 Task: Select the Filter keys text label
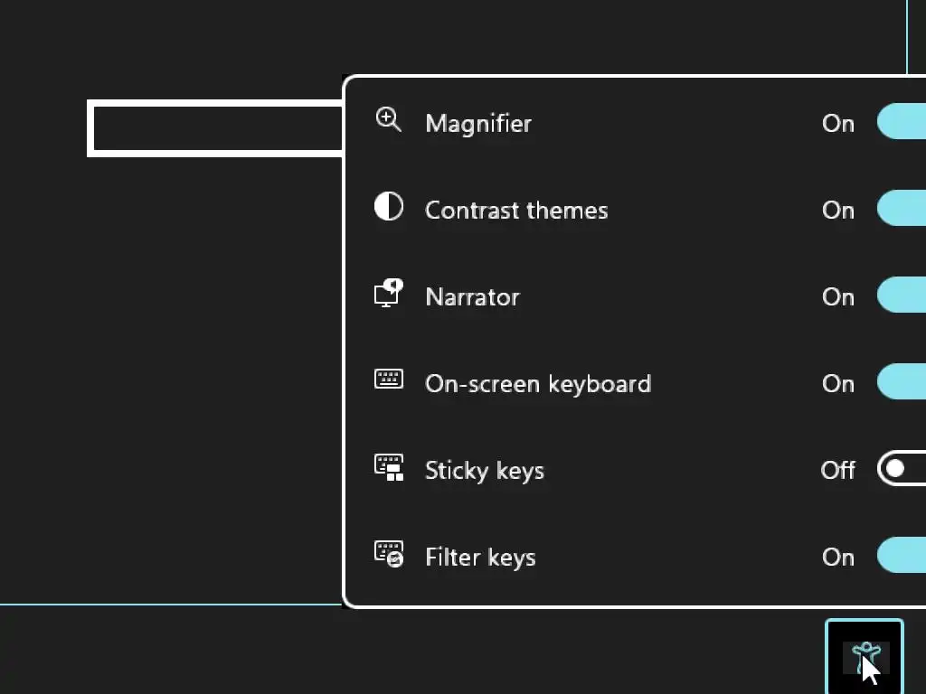click(480, 557)
